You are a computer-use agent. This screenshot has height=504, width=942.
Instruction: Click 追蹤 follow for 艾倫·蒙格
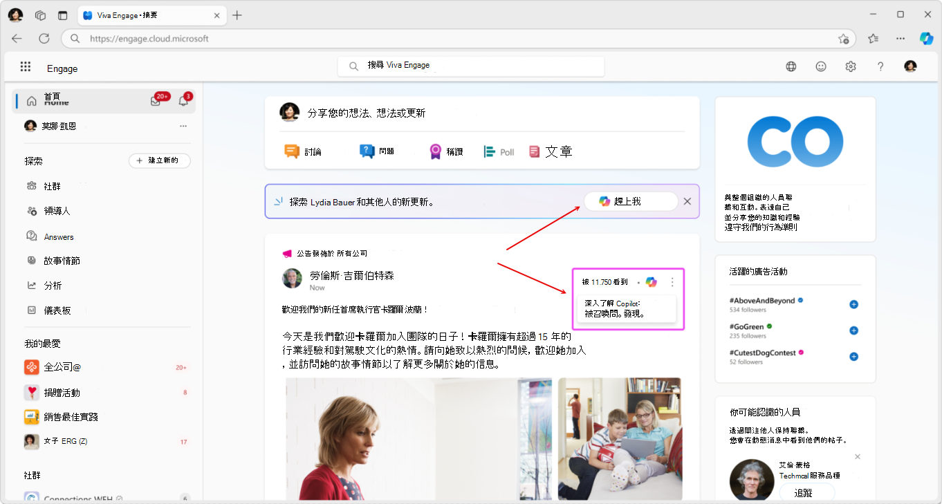pos(807,492)
